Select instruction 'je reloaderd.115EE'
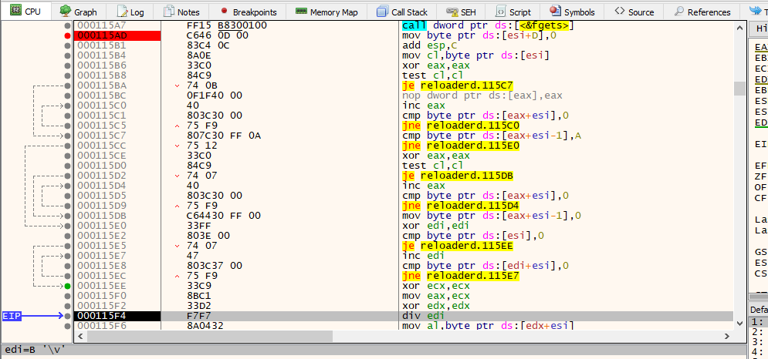Screen dimensions: 768x359 coord(458,246)
